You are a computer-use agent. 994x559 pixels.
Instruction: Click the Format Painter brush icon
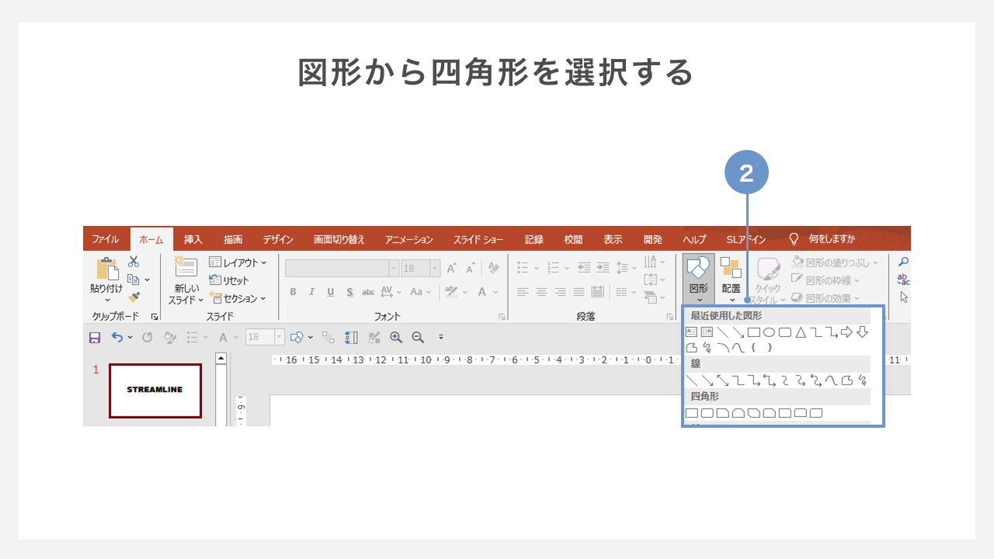coord(134,297)
